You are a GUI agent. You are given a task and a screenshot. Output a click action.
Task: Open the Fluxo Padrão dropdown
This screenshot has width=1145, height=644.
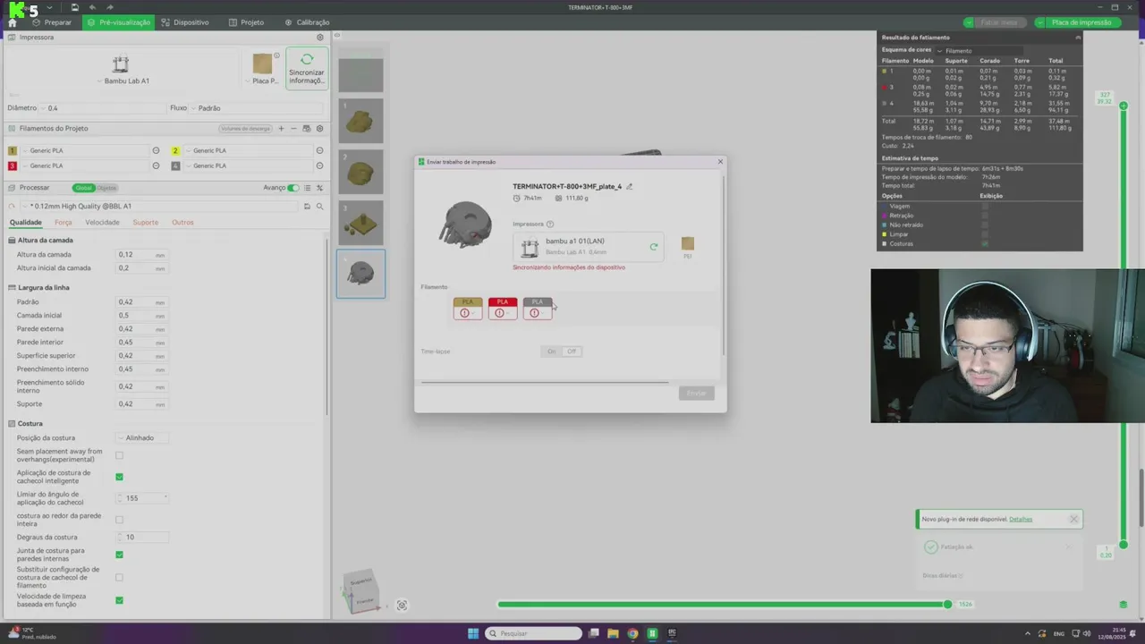[x=258, y=108]
